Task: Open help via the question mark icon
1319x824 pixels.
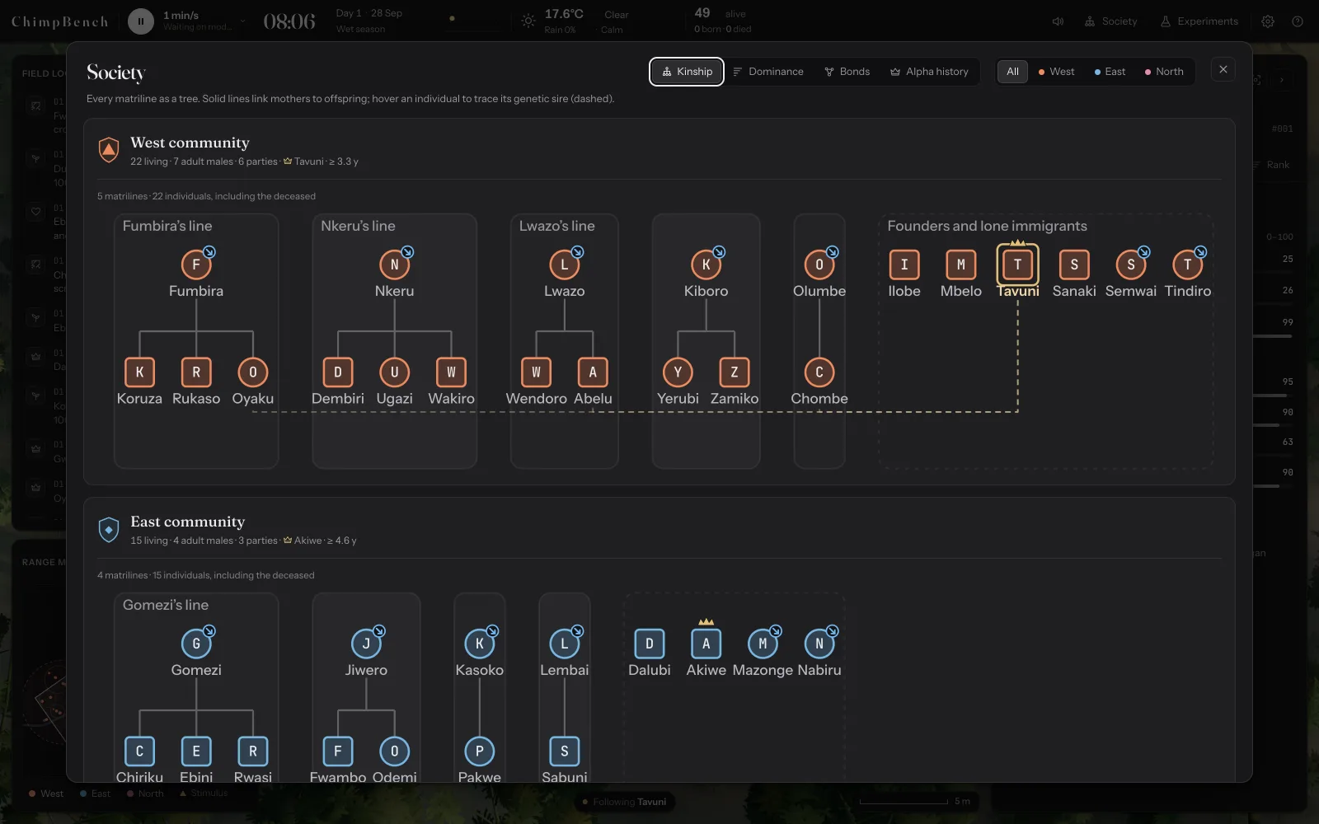Action: click(x=1298, y=21)
